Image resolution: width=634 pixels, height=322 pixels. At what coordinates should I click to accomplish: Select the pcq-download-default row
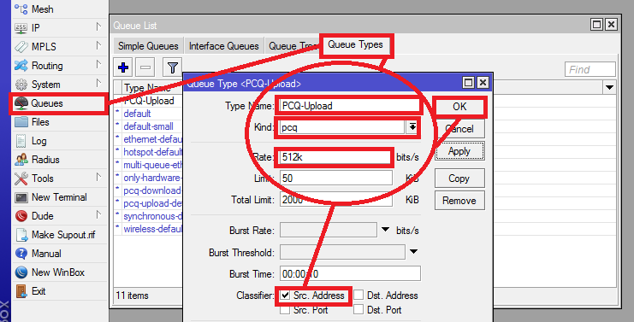click(x=148, y=190)
